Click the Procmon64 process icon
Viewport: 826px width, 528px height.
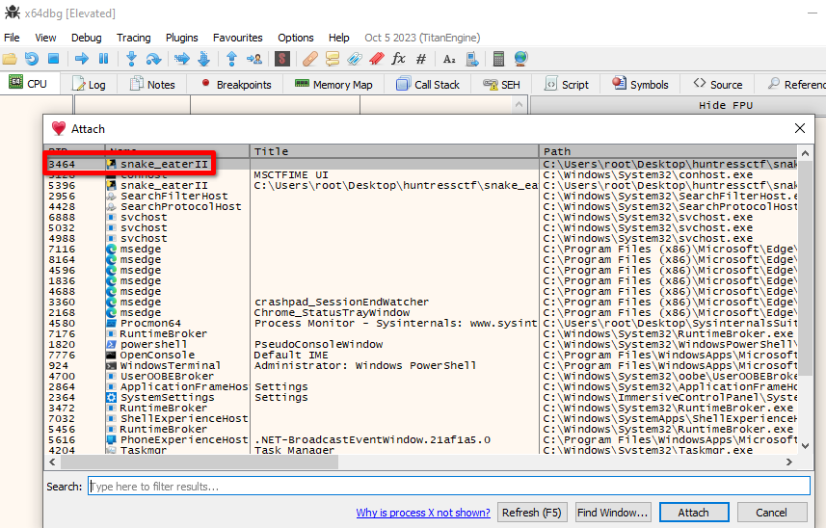point(111,323)
